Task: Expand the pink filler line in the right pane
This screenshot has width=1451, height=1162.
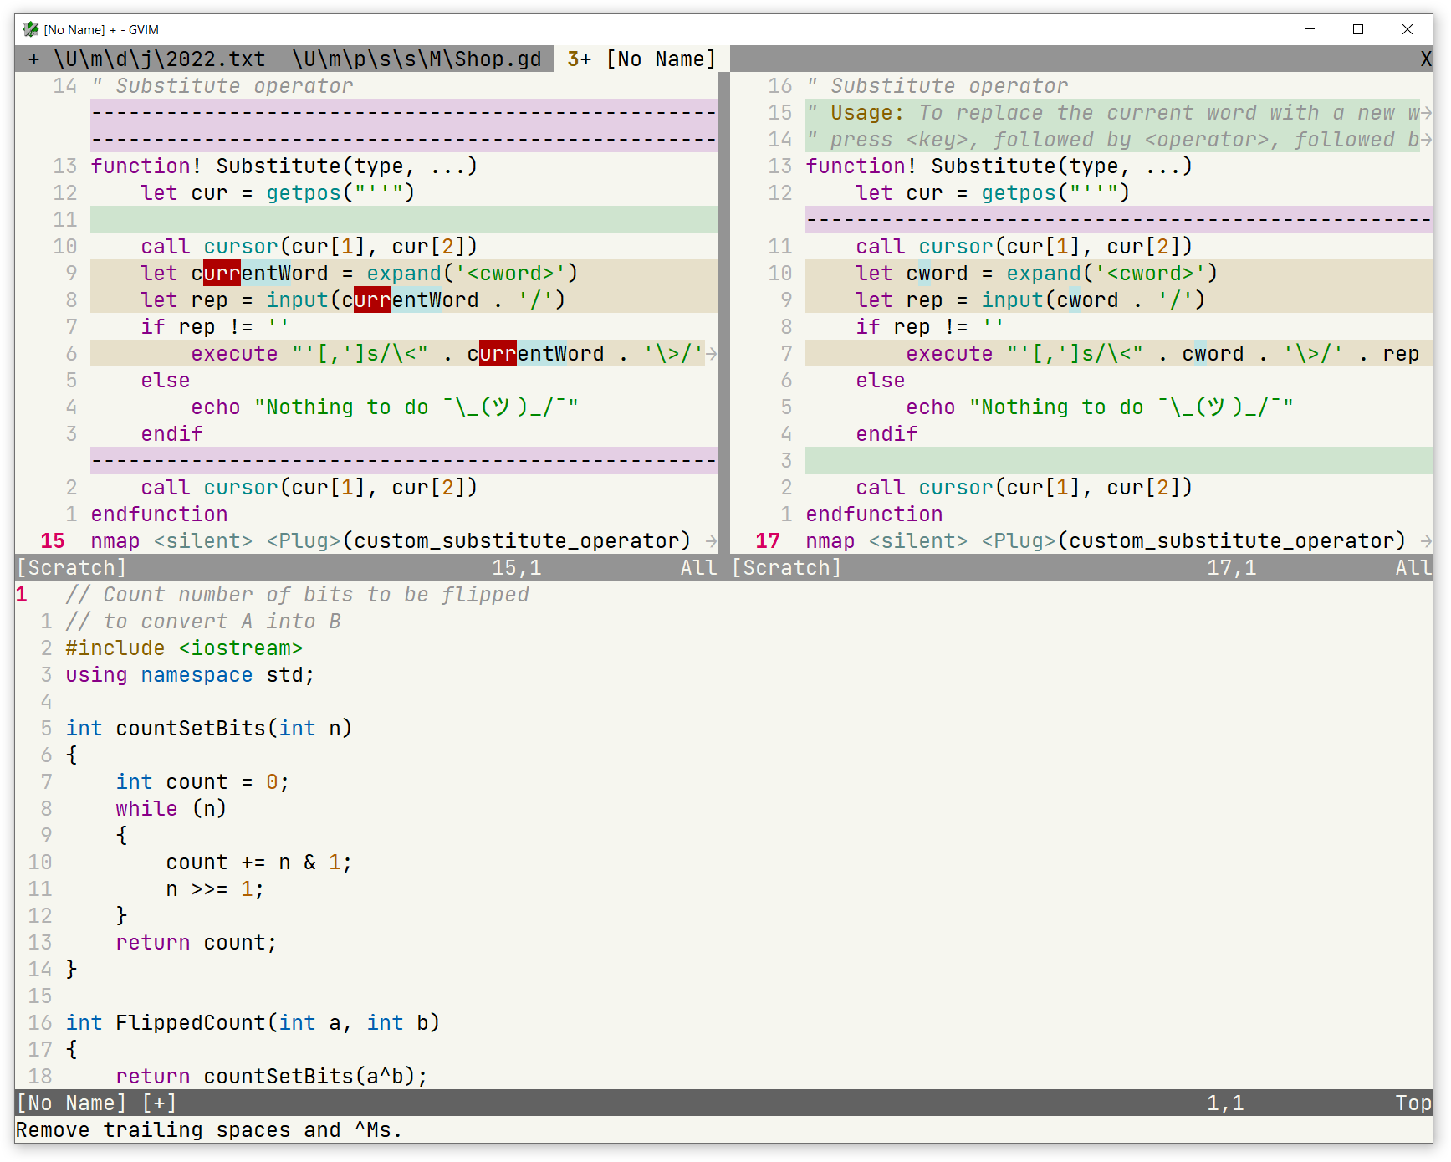Action: tap(1112, 219)
